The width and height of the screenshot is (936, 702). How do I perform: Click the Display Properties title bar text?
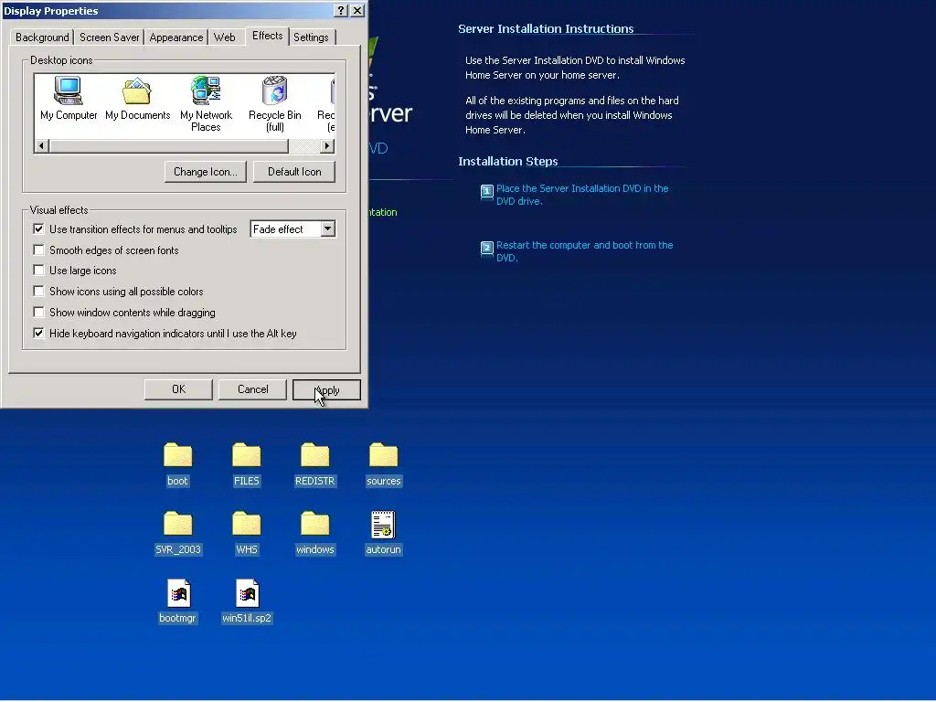pyautogui.click(x=51, y=11)
